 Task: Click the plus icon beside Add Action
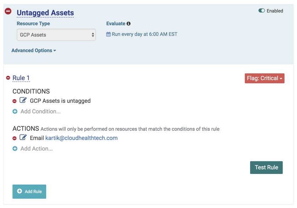click(15, 149)
